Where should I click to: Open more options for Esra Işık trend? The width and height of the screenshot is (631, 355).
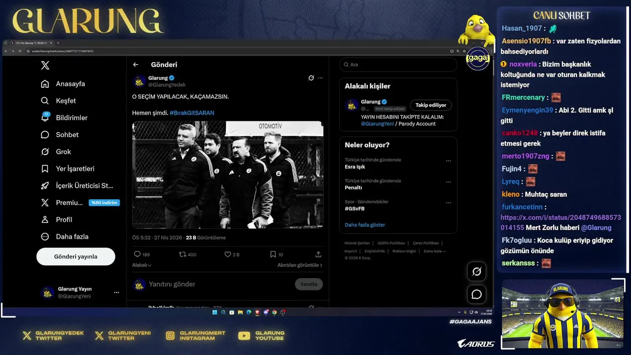(x=449, y=161)
